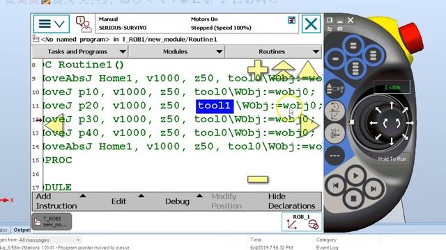Toggle linear/reorient motion mode button

(x=334, y=111)
